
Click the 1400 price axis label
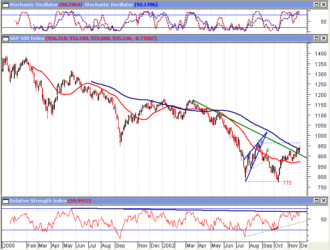pos(321,54)
